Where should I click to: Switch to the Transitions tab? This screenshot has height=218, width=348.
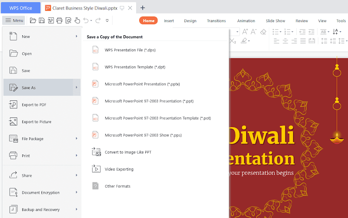click(x=216, y=21)
